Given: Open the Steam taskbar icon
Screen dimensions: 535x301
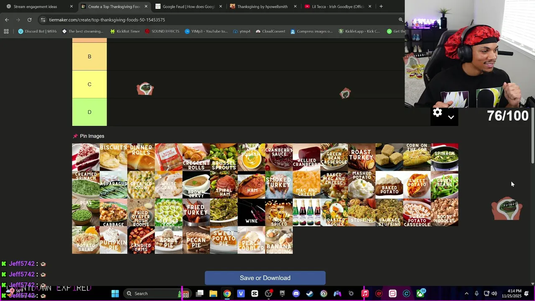Looking at the screenshot, I should click(310, 293).
